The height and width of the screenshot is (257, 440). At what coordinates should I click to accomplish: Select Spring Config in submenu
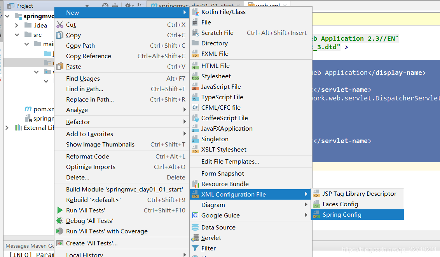[358, 215]
